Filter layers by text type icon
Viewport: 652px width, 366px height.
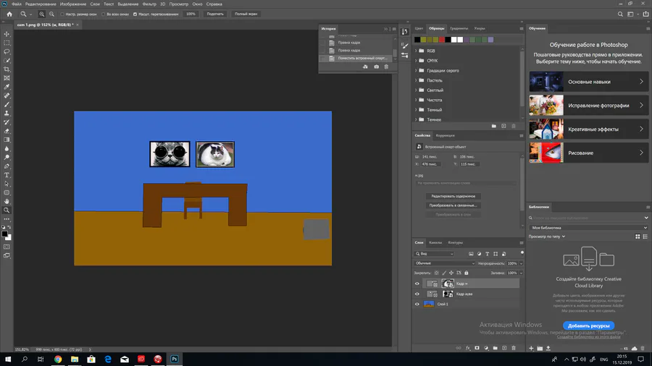(488, 254)
